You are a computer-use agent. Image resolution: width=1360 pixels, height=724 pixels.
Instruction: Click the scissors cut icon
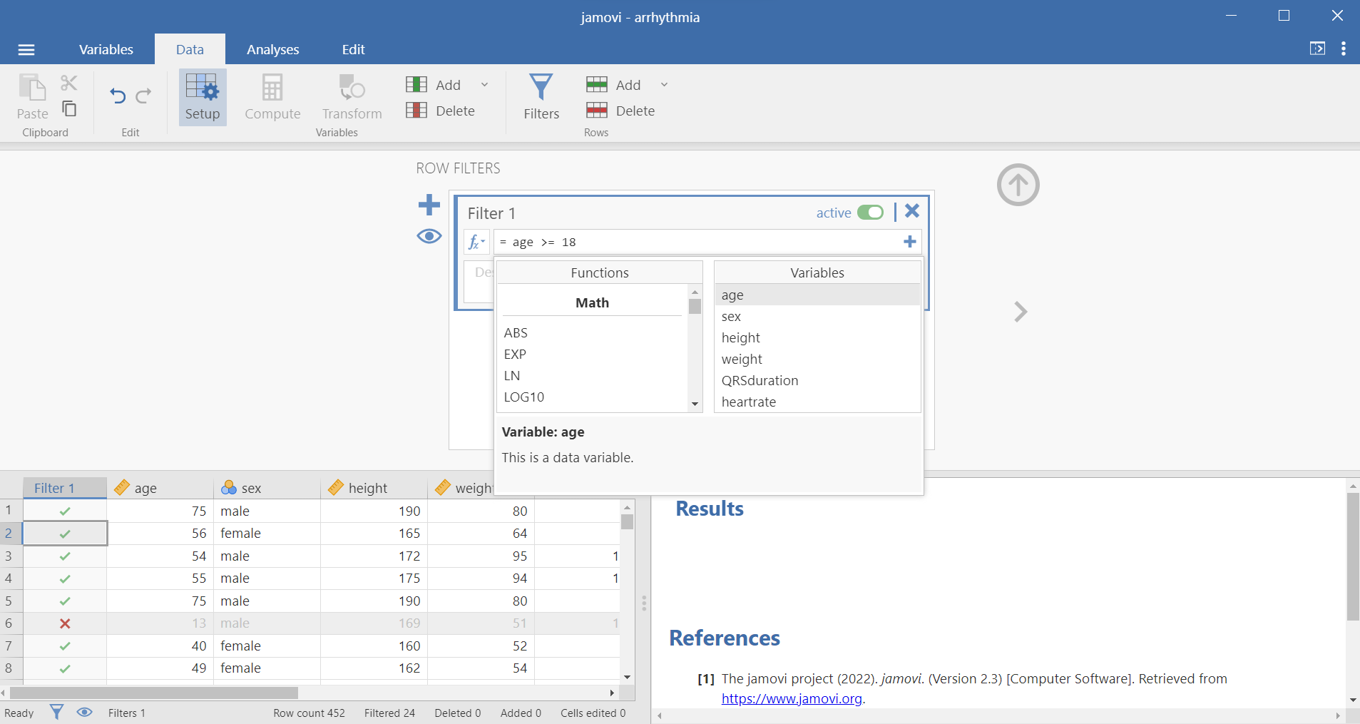click(69, 83)
